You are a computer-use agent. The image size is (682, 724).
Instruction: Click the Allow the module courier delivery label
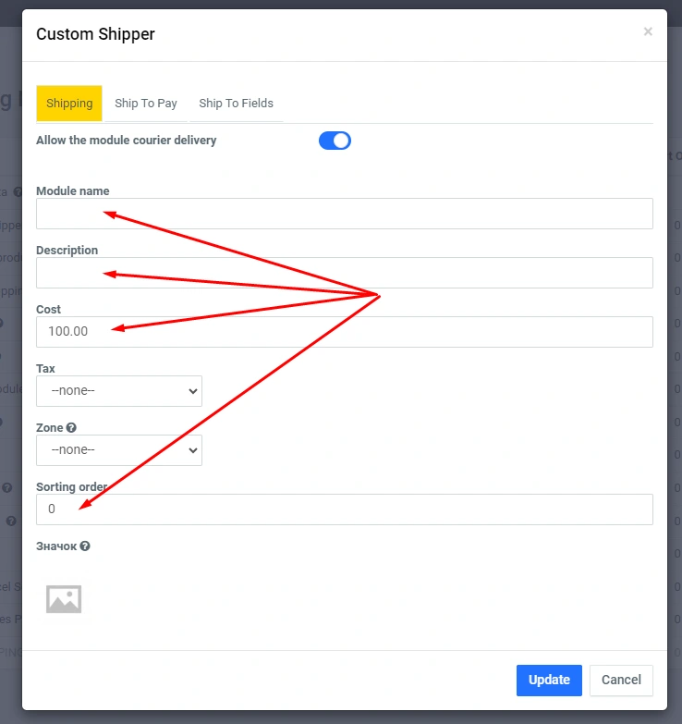coord(126,141)
